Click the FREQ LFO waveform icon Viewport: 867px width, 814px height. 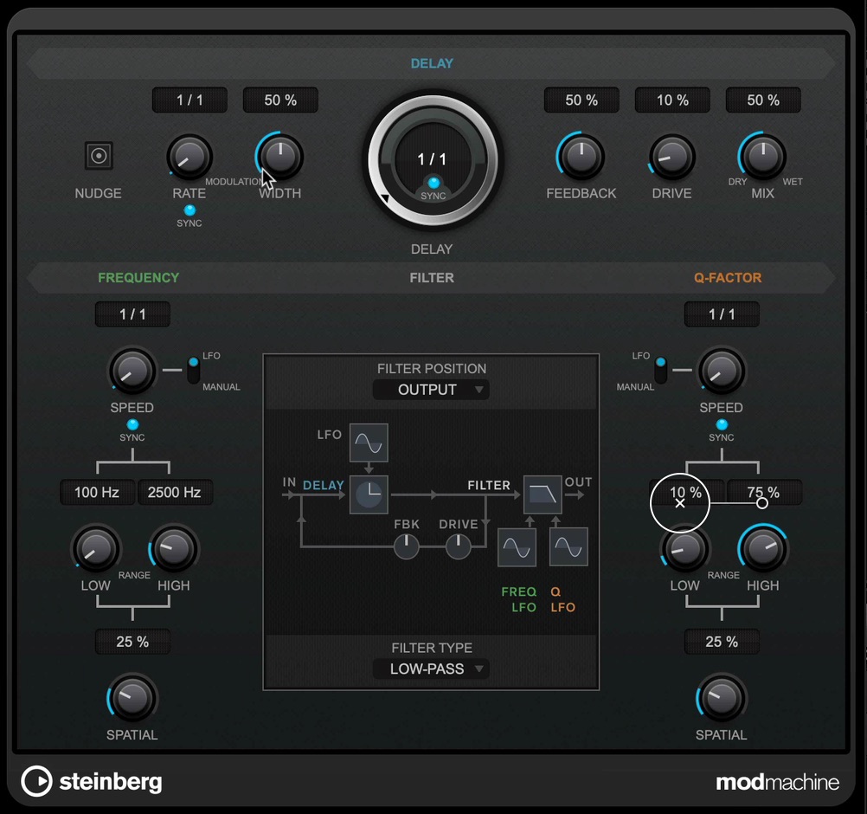coord(517,547)
